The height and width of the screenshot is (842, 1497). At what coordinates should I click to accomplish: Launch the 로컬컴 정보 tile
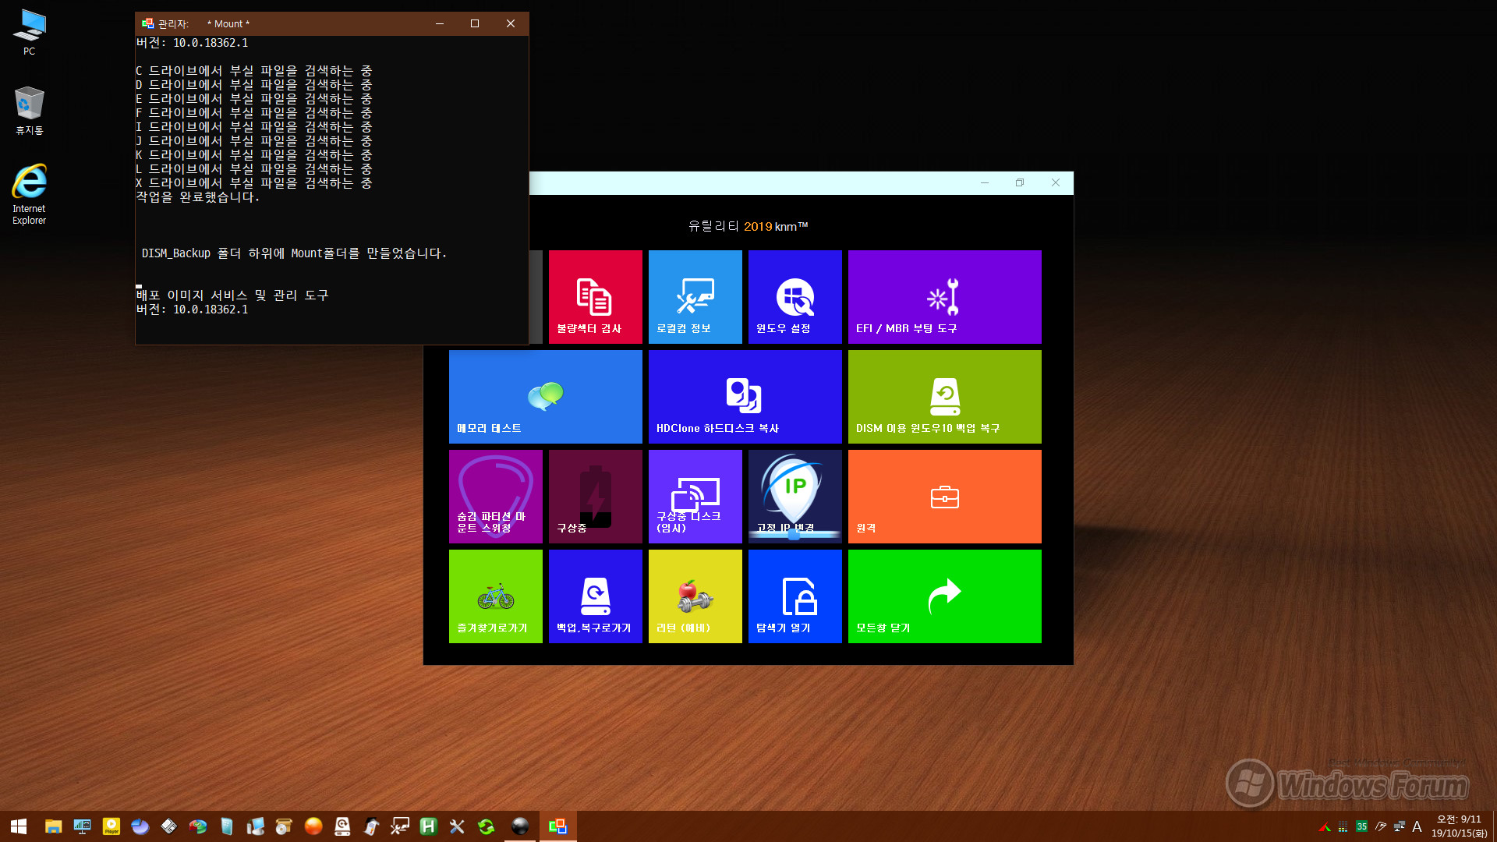point(695,296)
